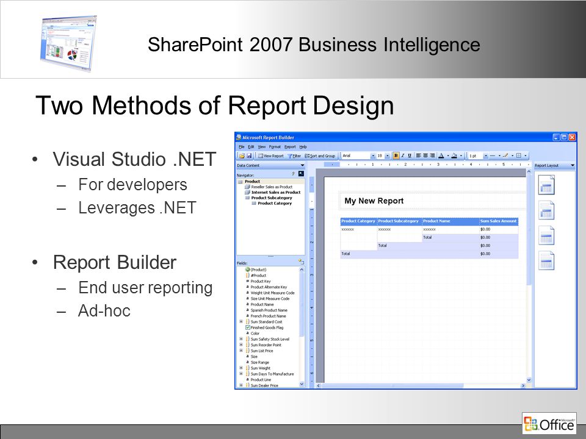This screenshot has height=439, width=586.
Task: Click the Underline formatting button
Action: click(410, 155)
